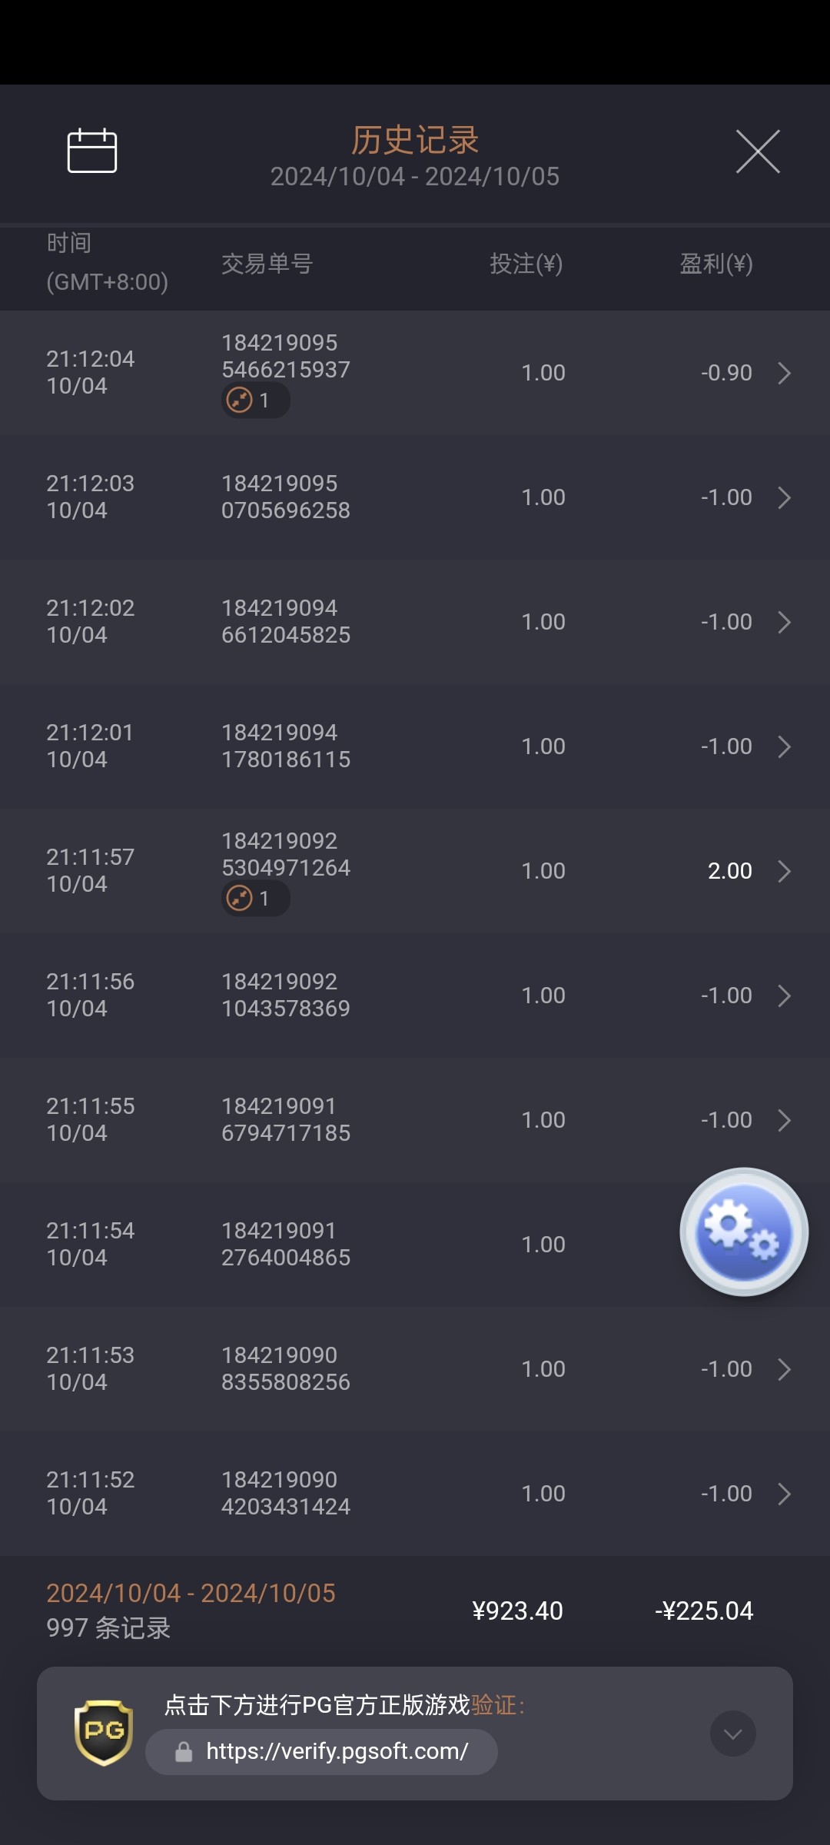Show details for the 2.00 profit record
Screen dimensions: 830x1845
click(784, 871)
